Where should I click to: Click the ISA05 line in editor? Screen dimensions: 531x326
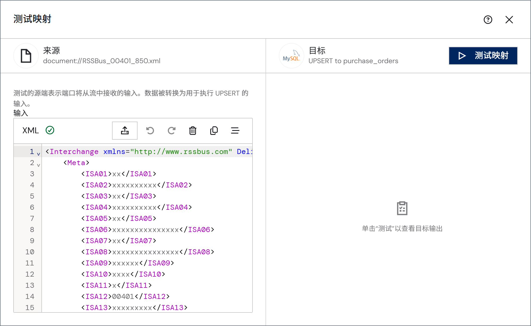[x=119, y=218]
